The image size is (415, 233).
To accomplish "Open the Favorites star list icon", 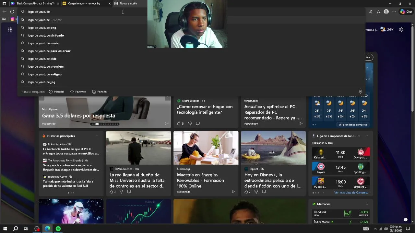I will pyautogui.click(x=379, y=12).
